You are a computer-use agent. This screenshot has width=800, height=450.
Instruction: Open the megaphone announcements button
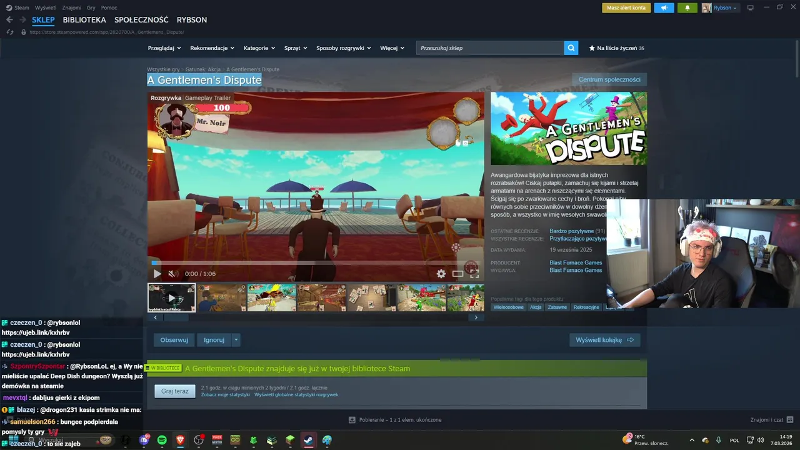click(x=664, y=7)
